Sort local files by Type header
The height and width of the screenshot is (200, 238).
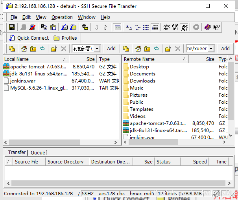click(x=108, y=59)
